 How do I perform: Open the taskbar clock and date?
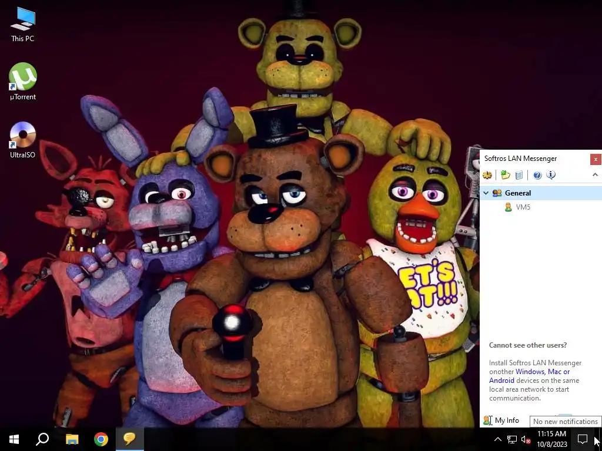(x=551, y=439)
